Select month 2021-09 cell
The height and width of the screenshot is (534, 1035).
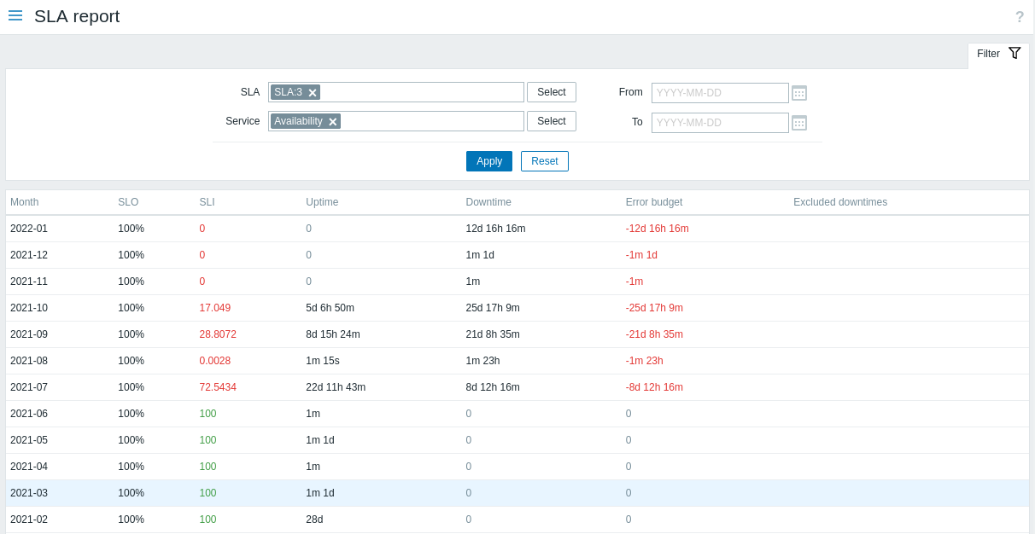pyautogui.click(x=29, y=334)
